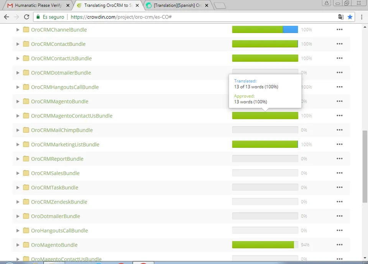
Task: Click the secure site lock icon
Action: (38, 17)
